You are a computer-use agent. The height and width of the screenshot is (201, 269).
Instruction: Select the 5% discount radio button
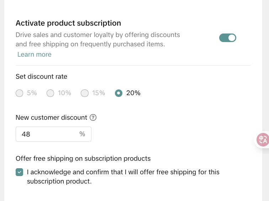(20, 93)
